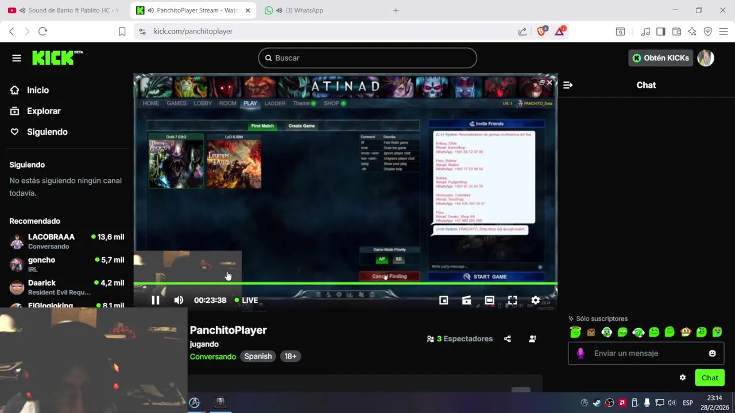Click the KICK logo
The width and height of the screenshot is (735, 413).
(57, 57)
